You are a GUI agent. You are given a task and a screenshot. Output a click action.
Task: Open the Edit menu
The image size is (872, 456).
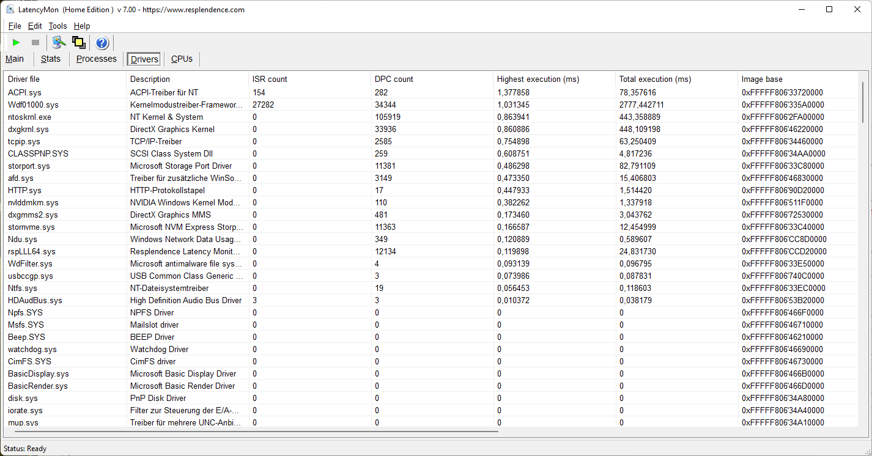(x=35, y=26)
